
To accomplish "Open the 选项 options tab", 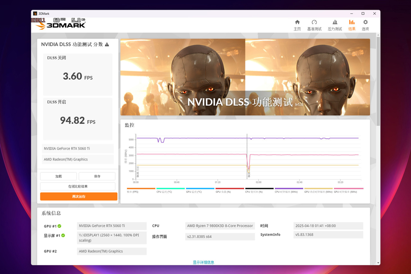I will tap(365, 25).
